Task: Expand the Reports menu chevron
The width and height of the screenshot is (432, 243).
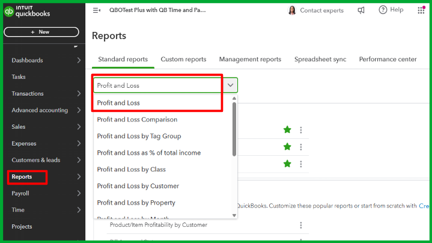Action: pos(79,176)
